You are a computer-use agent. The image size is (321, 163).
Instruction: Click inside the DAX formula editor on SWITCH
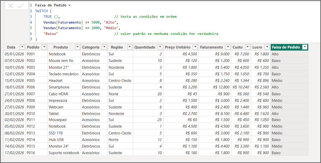[x=41, y=11]
